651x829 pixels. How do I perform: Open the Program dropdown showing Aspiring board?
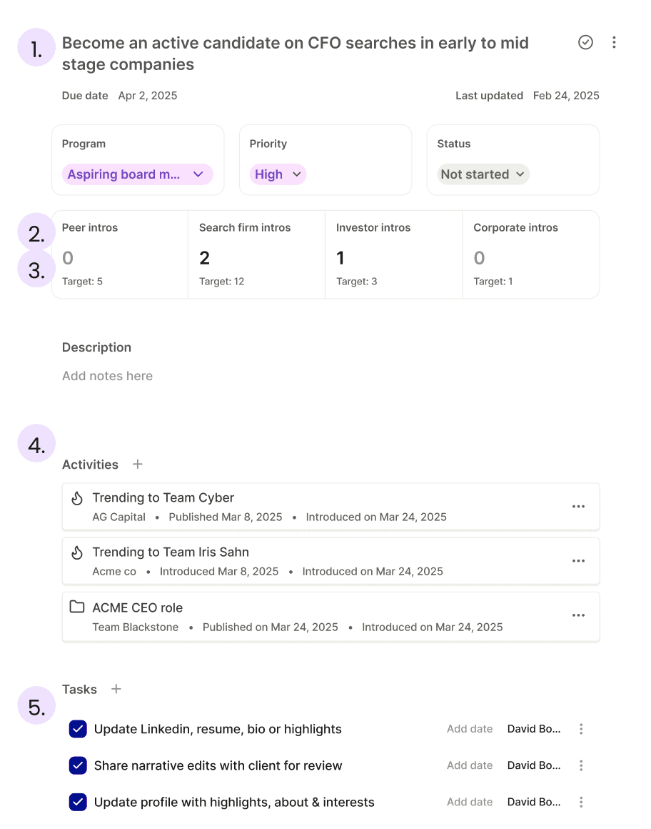[x=137, y=174]
